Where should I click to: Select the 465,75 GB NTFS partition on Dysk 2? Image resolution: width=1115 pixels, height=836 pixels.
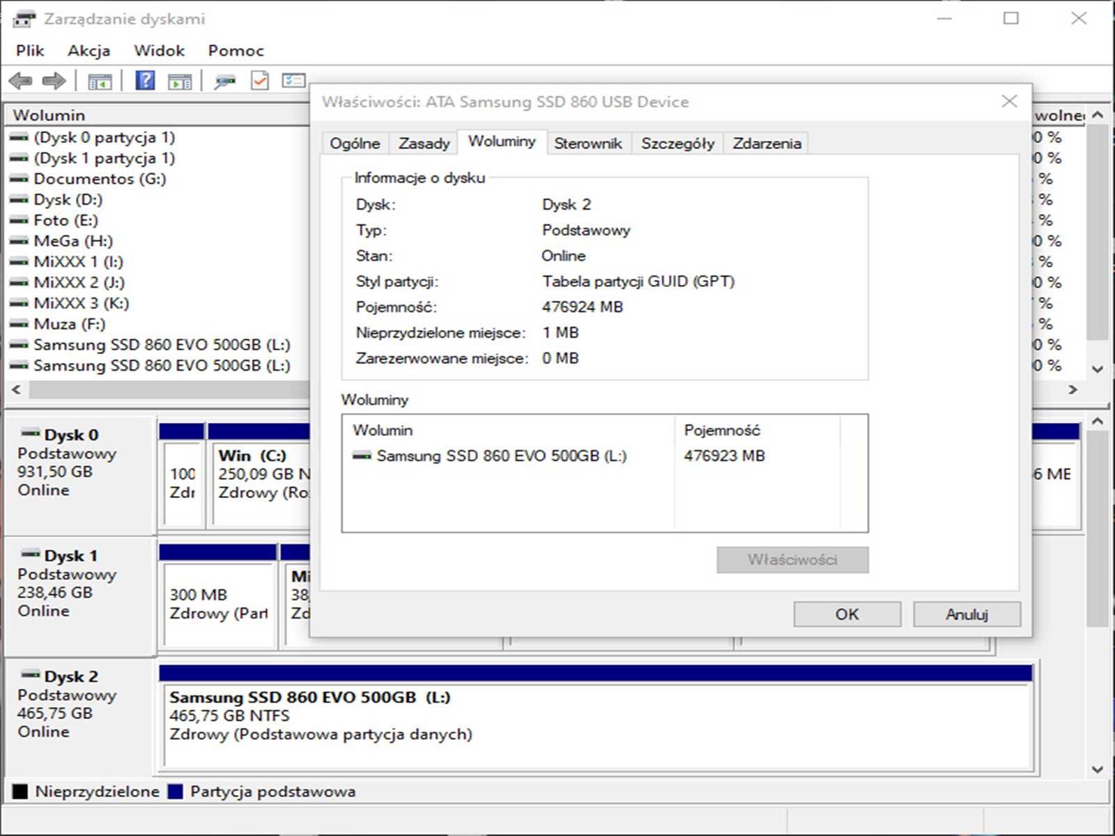(596, 718)
